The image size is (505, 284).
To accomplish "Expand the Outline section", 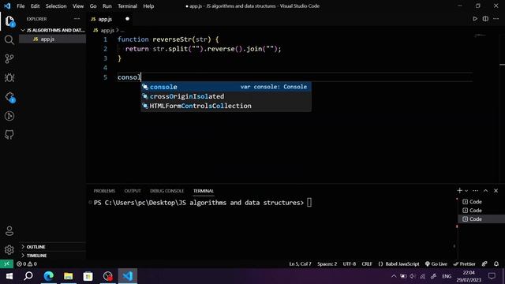I will click(53, 247).
